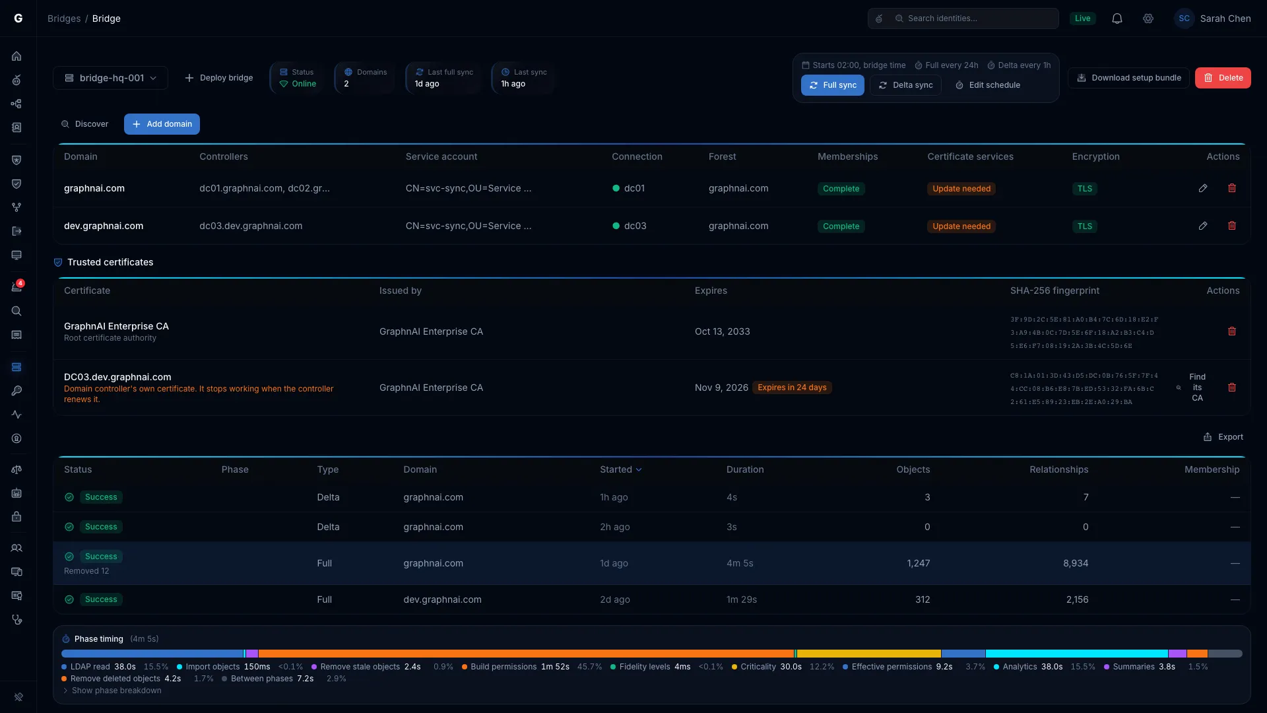The image size is (1267, 713).
Task: Open the sidebar key icon
Action: tap(16, 391)
